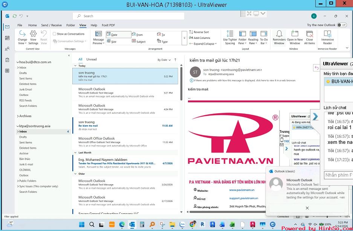
Task: Click the Message Preview ribbon icon
Action: click(98, 37)
